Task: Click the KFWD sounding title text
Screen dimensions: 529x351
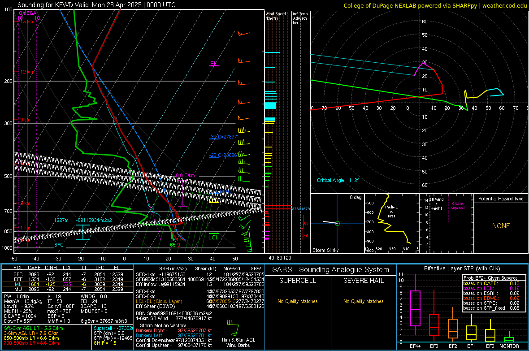Action: tap(96, 5)
